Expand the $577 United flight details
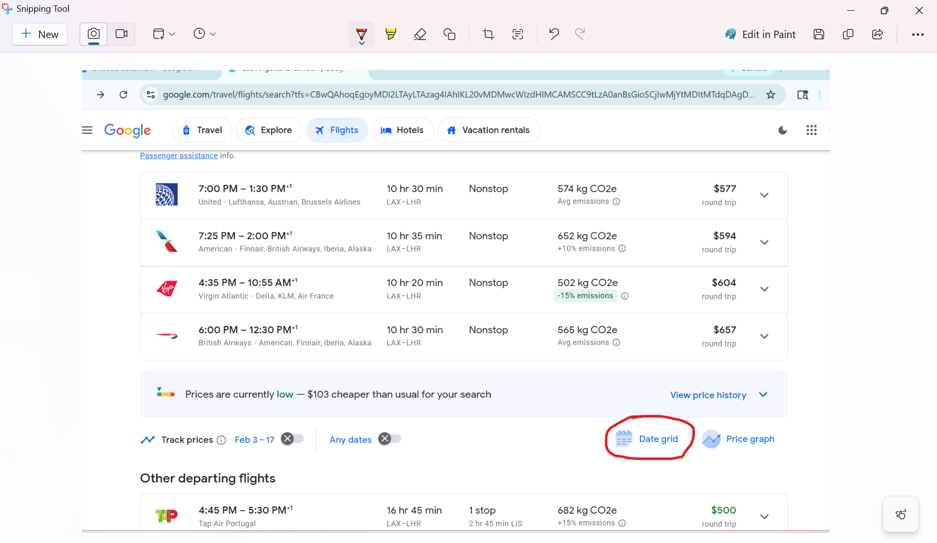 764,195
